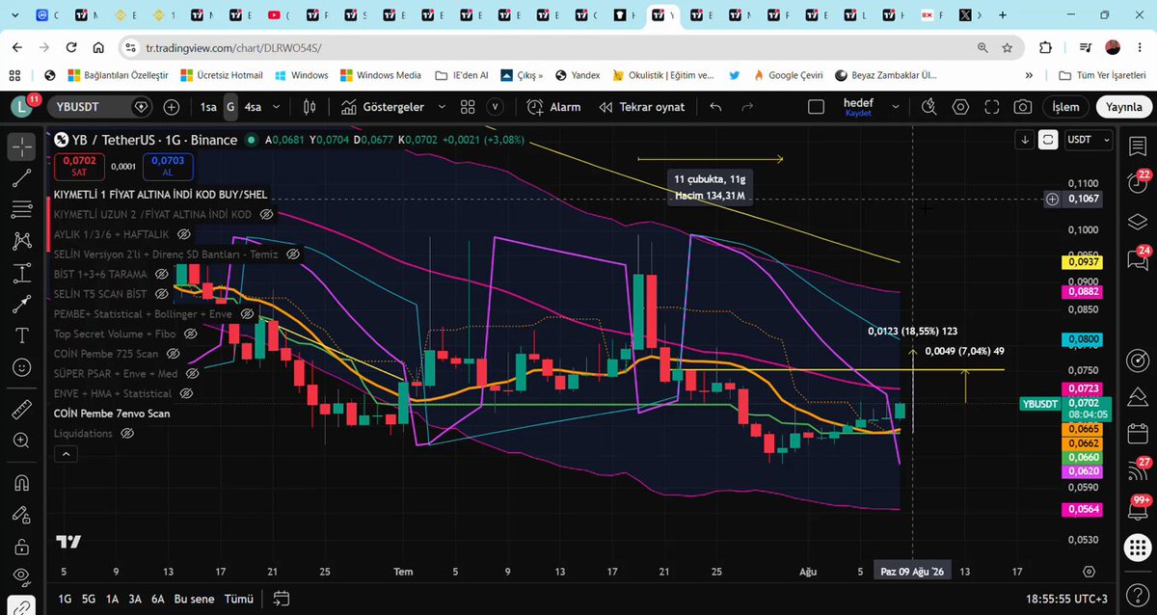Show the AYLIK 1/3/6 + HAFTALIK indicator
The width and height of the screenshot is (1157, 615).
(183, 234)
